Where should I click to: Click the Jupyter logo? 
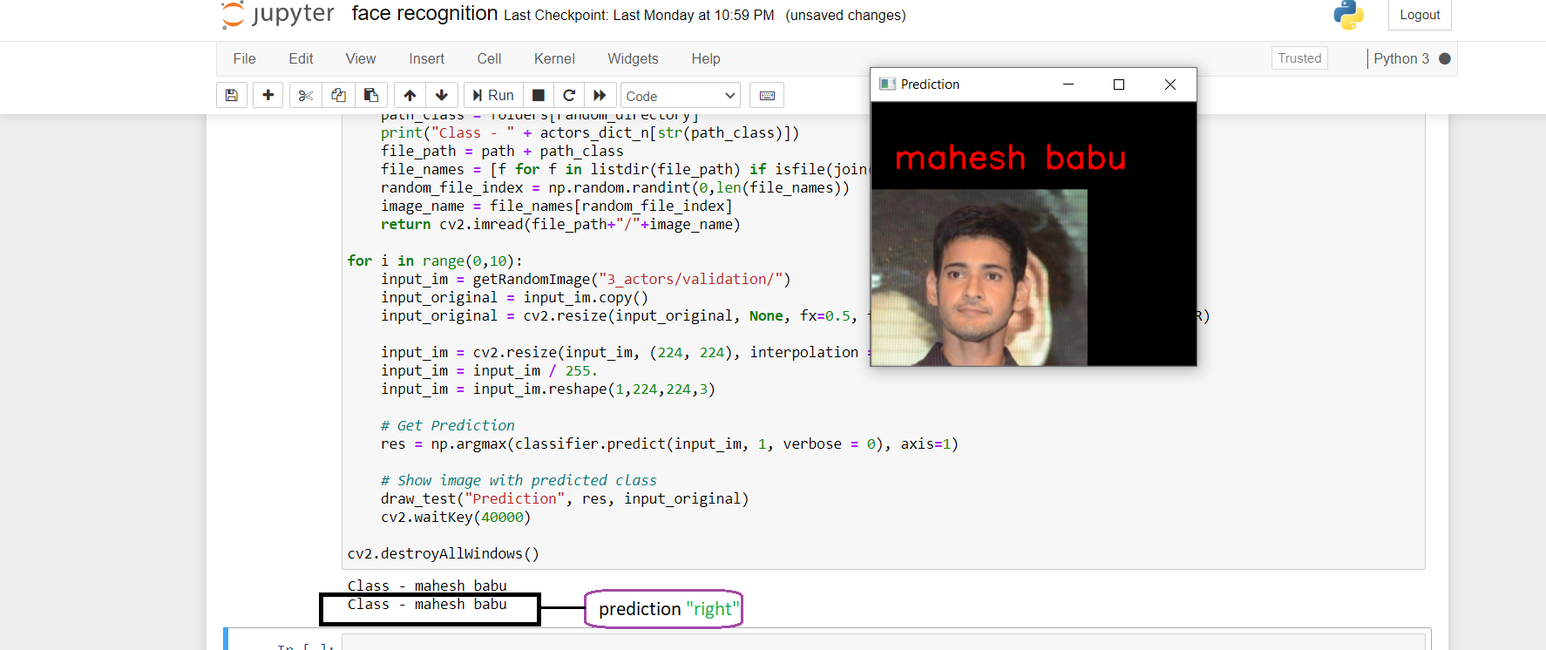[278, 14]
